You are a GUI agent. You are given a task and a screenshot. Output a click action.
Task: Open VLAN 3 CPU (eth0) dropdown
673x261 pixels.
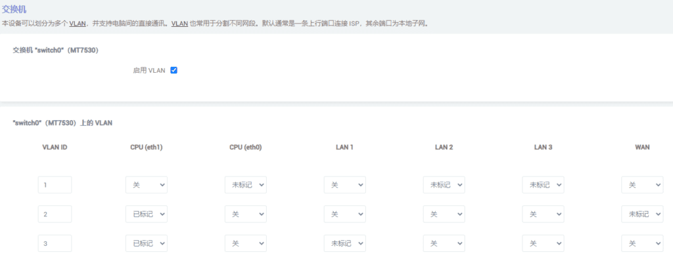tap(246, 243)
